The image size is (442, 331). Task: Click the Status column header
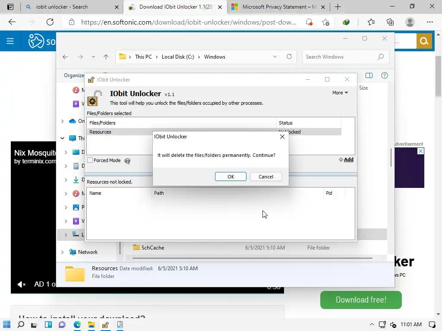pos(309,123)
